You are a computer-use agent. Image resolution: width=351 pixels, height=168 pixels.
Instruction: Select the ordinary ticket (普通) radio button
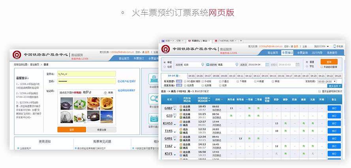coord(307,62)
